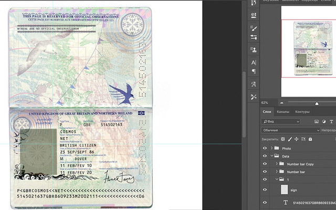
Task: Hide the Data group
Action: 265,156
